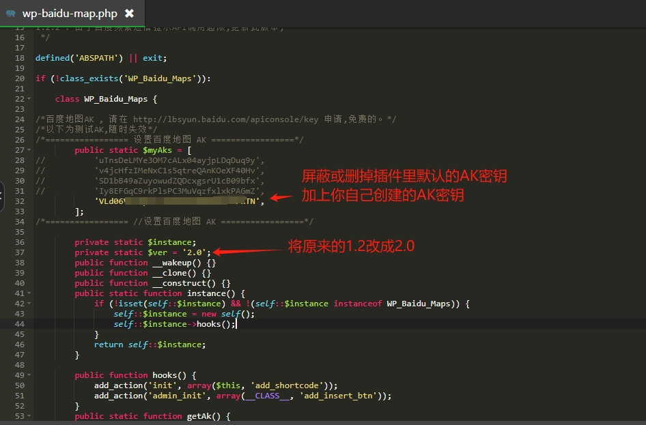This screenshot has height=425, width=646.
Task: Collapse the class WP_Baidu_Maps fold arrow
Action: (x=29, y=99)
